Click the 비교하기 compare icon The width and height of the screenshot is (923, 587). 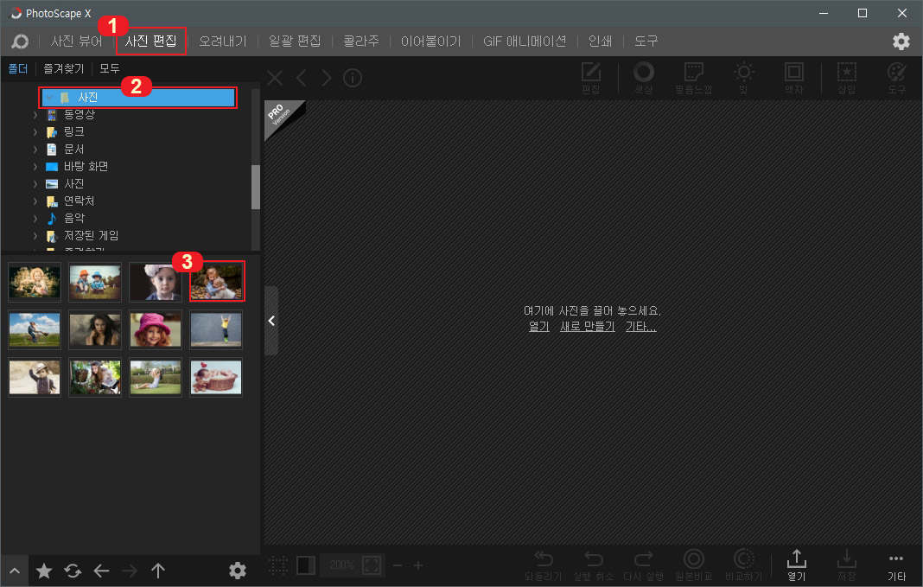[x=743, y=565]
